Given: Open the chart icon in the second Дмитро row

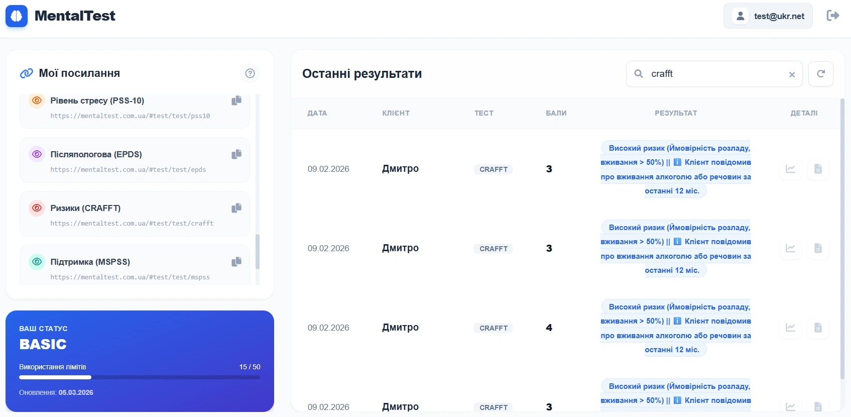Looking at the screenshot, I should pos(790,248).
